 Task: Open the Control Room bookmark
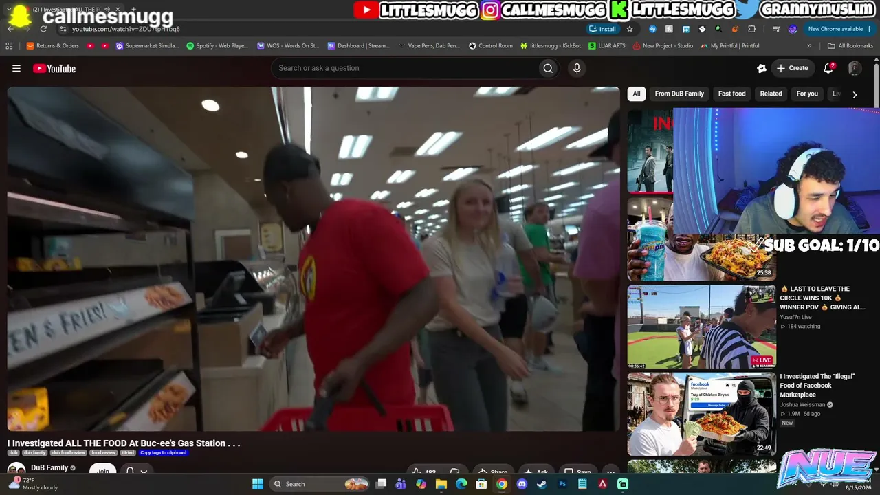tap(491, 46)
